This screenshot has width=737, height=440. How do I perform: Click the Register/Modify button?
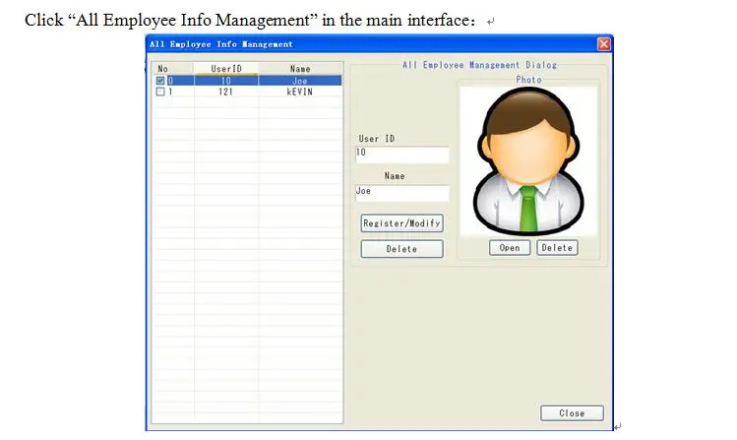(x=401, y=223)
